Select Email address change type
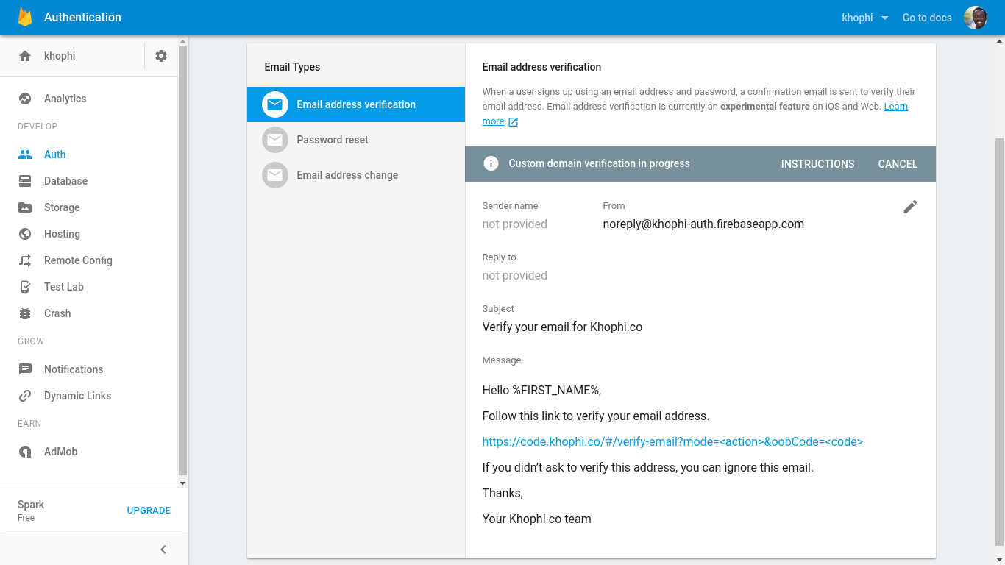Image resolution: width=1005 pixels, height=565 pixels. coord(347,175)
